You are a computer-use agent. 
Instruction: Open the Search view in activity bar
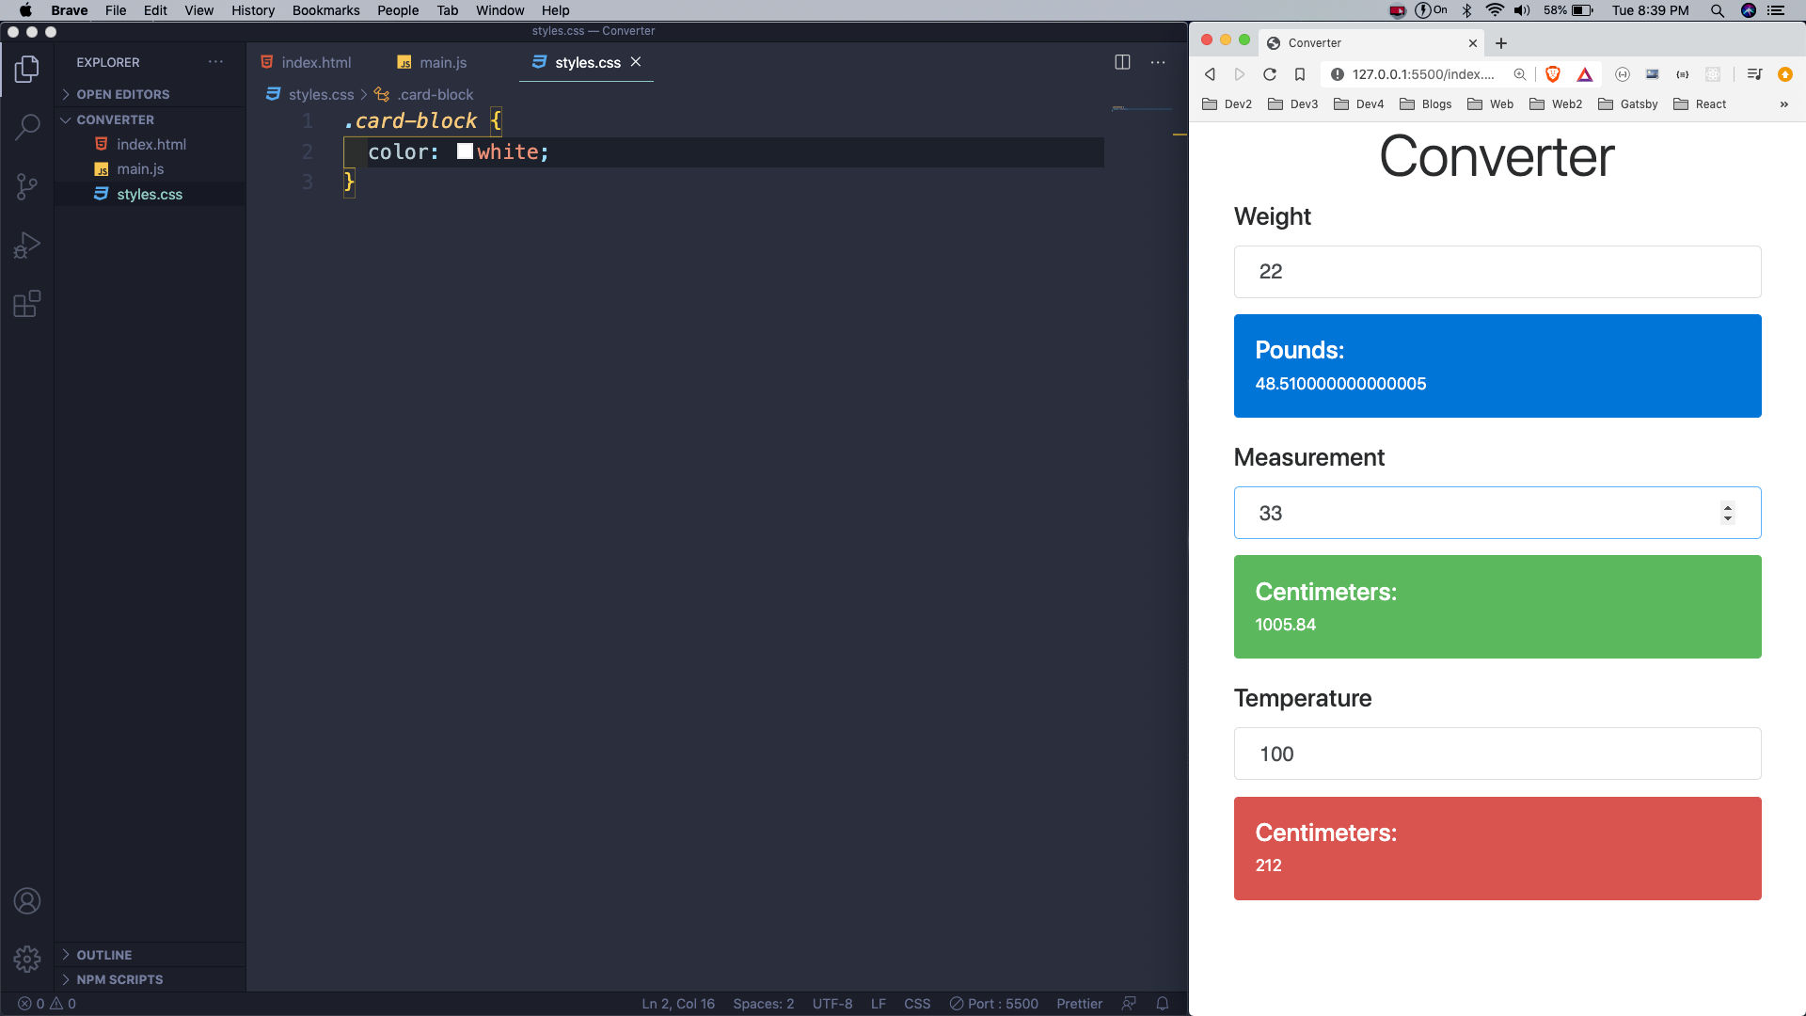tap(27, 127)
